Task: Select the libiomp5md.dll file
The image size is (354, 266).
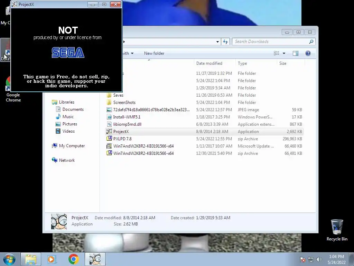Action: coord(204,124)
